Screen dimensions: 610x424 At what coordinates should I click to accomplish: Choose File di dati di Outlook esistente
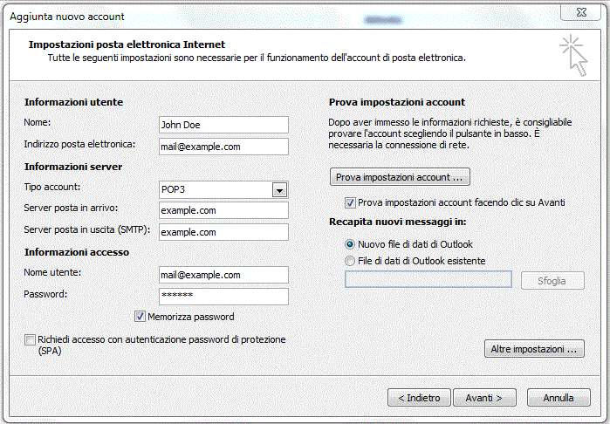(x=350, y=261)
